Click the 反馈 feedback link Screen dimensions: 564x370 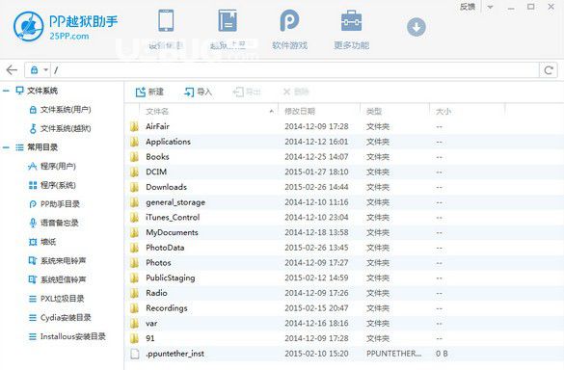468,7
